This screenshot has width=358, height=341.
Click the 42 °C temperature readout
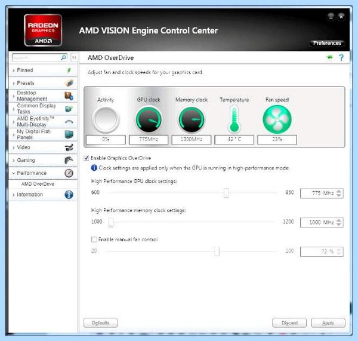[234, 139]
